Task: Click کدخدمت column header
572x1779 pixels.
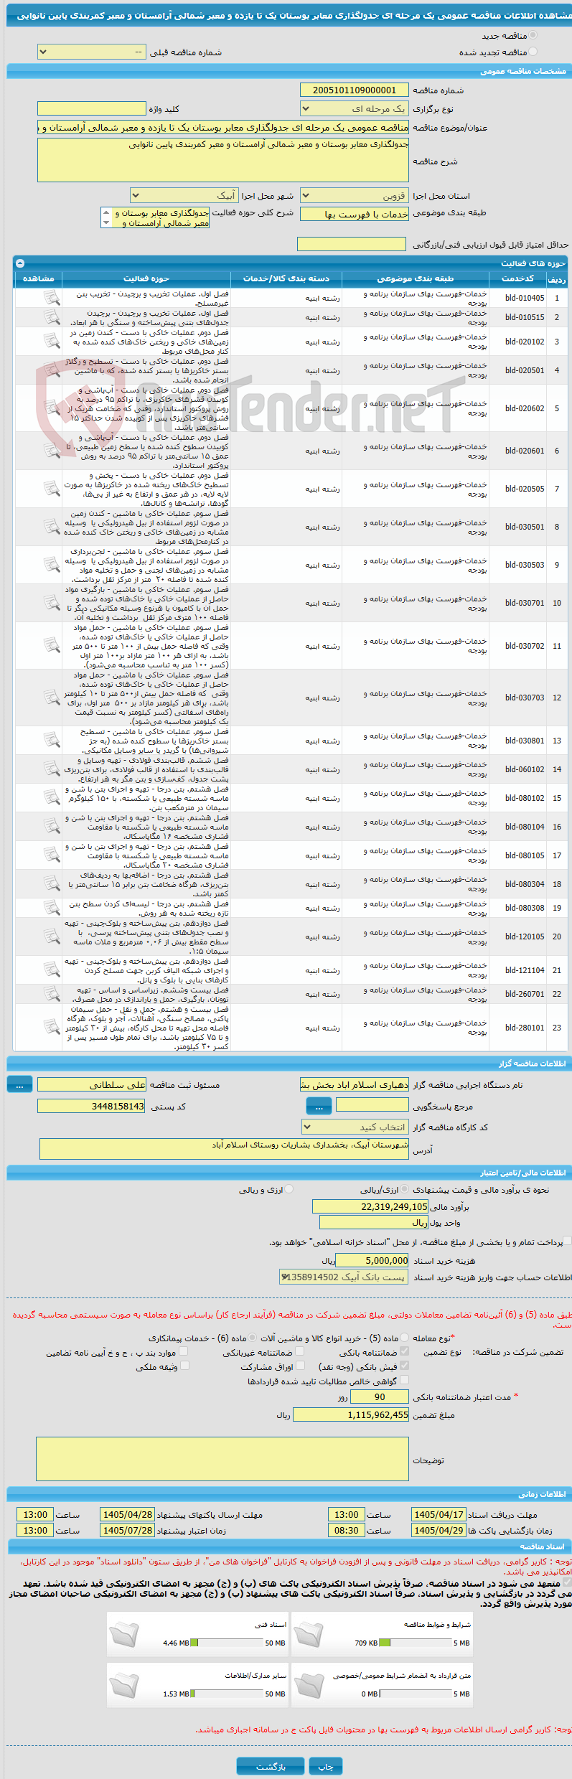Action: tap(518, 278)
